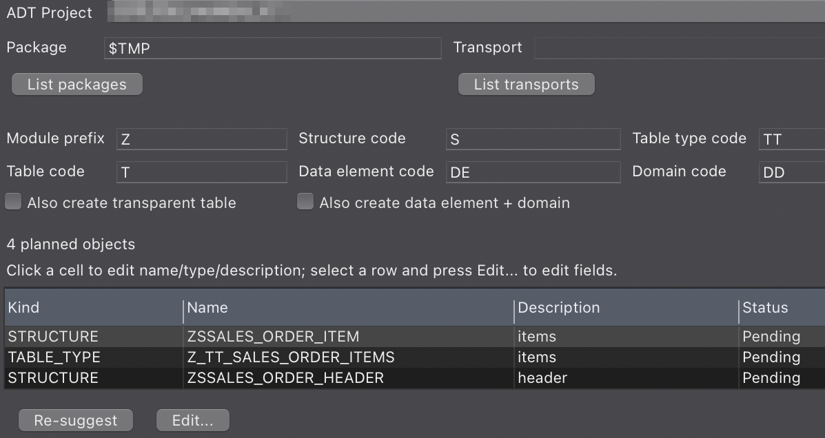Image resolution: width=825 pixels, height=438 pixels.
Task: Click the List packages button
Action: click(77, 84)
